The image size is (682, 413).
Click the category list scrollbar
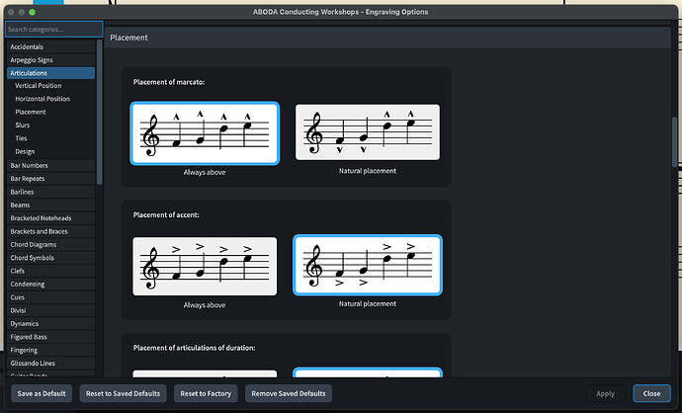tap(100, 113)
